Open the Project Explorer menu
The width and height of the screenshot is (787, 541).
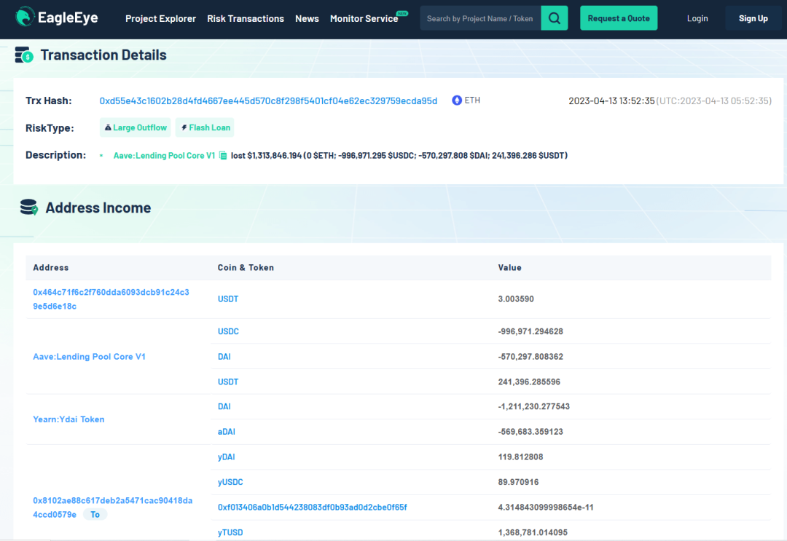(160, 19)
